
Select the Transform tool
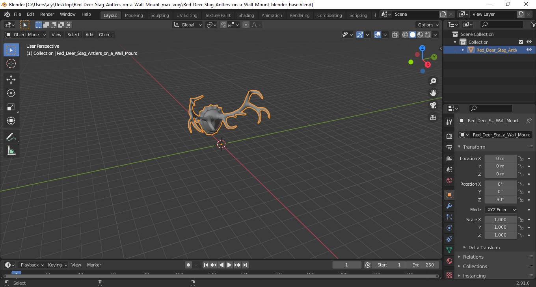click(11, 121)
